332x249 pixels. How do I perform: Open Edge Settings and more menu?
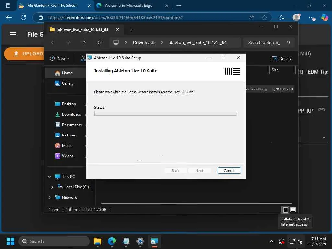coord(312,18)
